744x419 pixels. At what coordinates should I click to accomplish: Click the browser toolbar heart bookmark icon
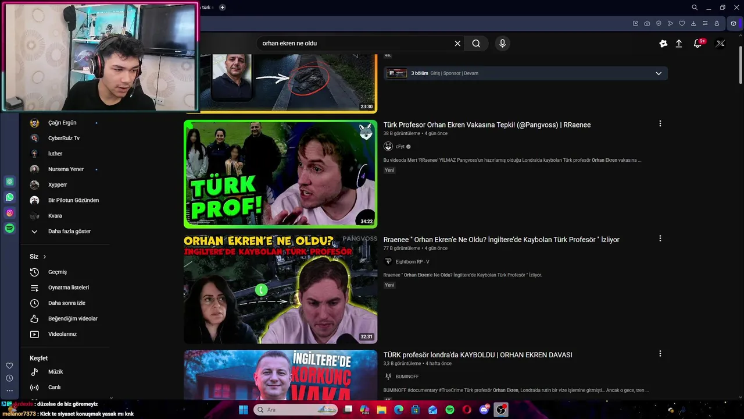(682, 23)
